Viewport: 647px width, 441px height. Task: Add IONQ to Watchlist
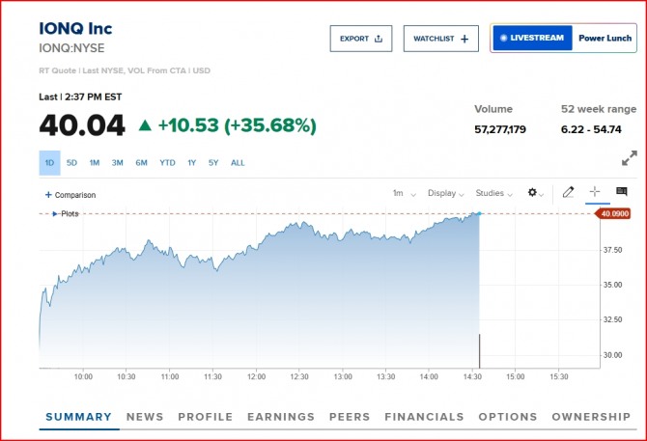pyautogui.click(x=440, y=39)
